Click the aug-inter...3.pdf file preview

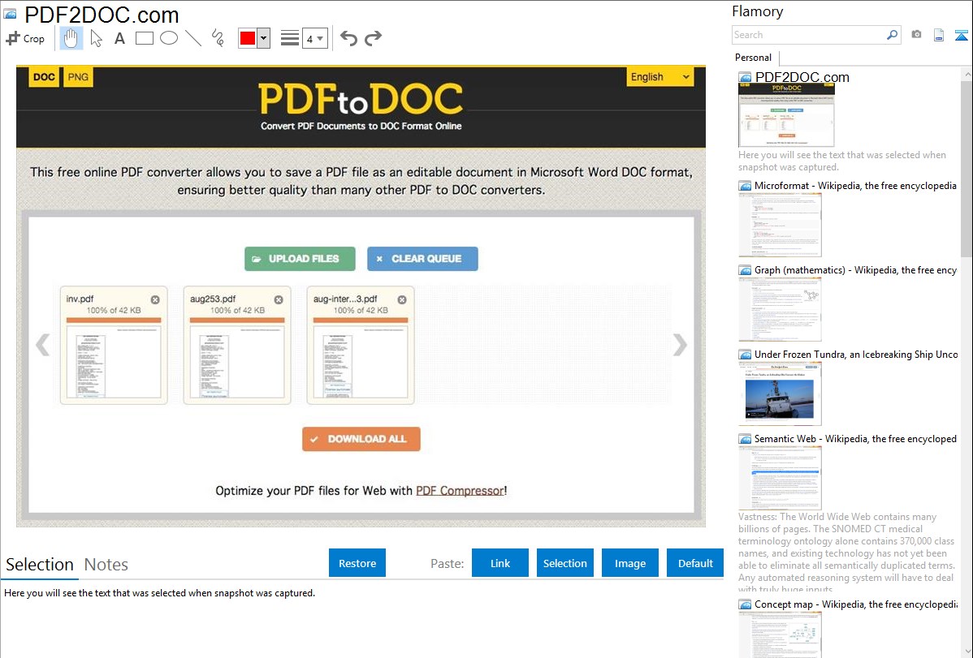tap(361, 362)
